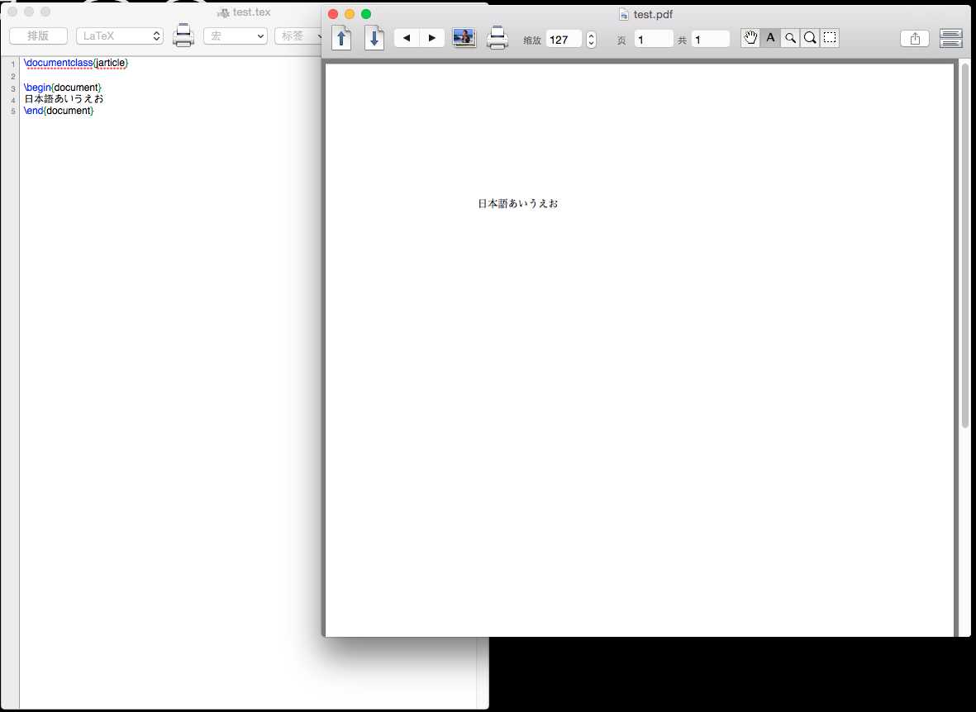Select the dashed rectangle selection tool

click(830, 38)
